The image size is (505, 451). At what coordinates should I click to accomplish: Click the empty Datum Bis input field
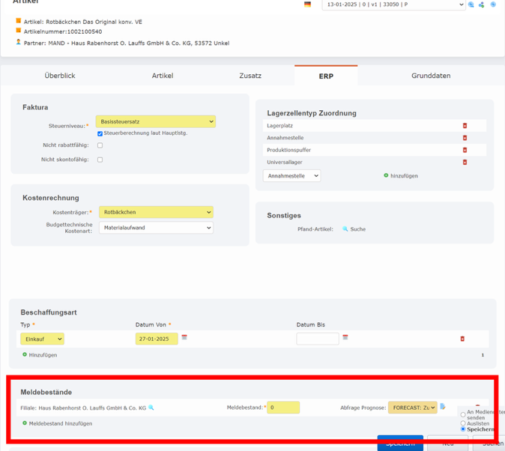coord(318,339)
